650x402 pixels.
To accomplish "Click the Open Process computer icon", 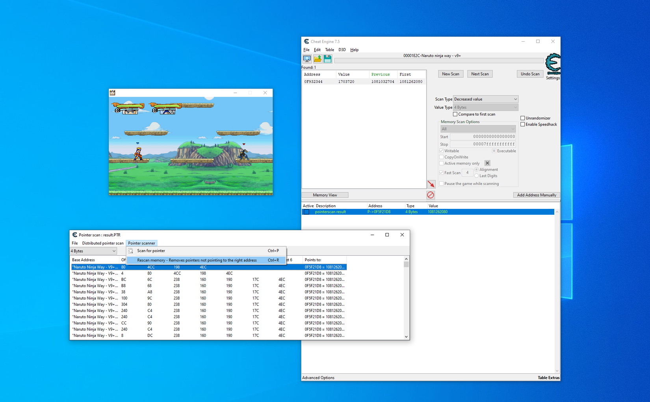I will pos(307,59).
